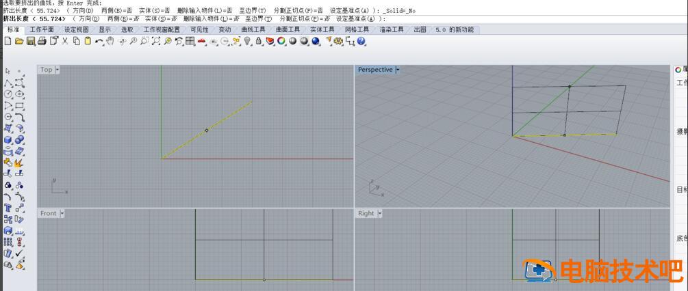Screen dimensions: 688x291
Task: Open the Top viewport dropdown arrow
Action: tap(58, 70)
